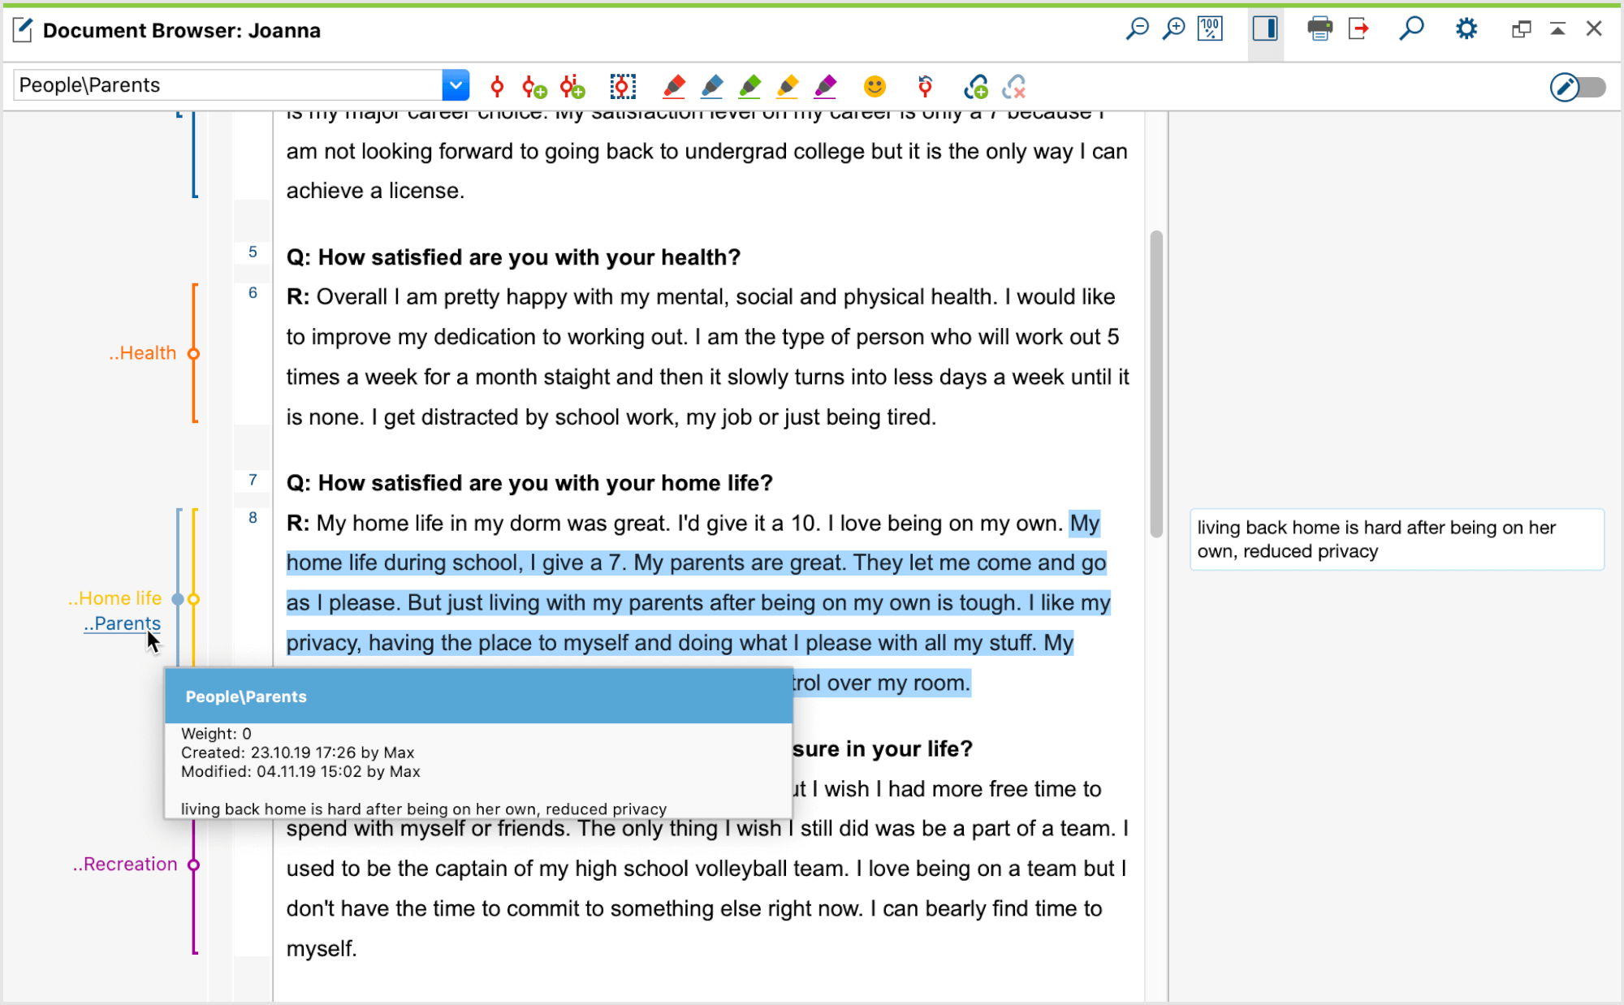Click the in-vivo coding icon
The height and width of the screenshot is (1005, 1624).
pyautogui.click(x=572, y=86)
